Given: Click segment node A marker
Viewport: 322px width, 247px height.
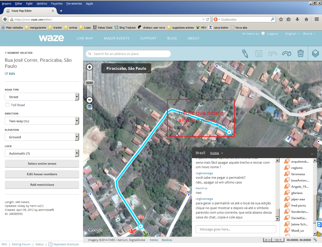Looking at the screenshot, I should (141, 226).
